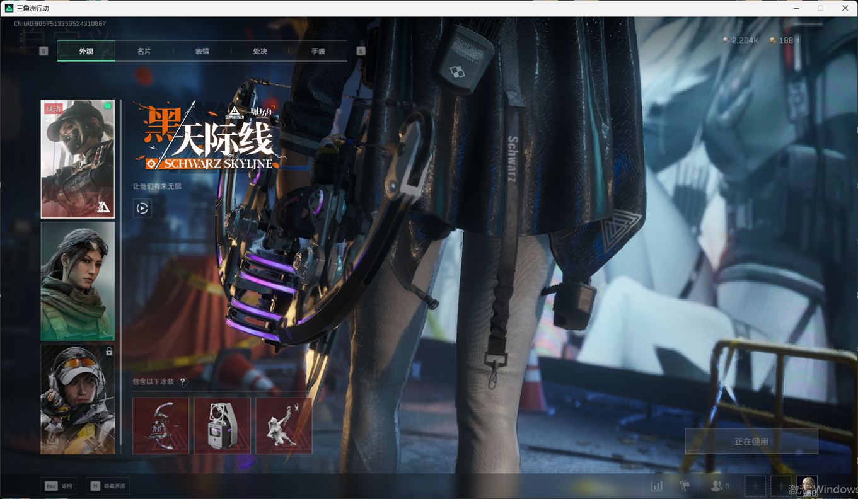Select the green scarf operator skin thumbnail
Screen dimensions: 858x499
coord(78,281)
